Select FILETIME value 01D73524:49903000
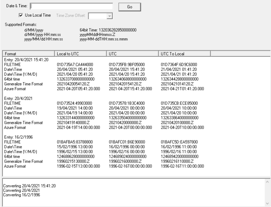Image resolution: width=271 pixels, height=207 pixels. [74, 103]
